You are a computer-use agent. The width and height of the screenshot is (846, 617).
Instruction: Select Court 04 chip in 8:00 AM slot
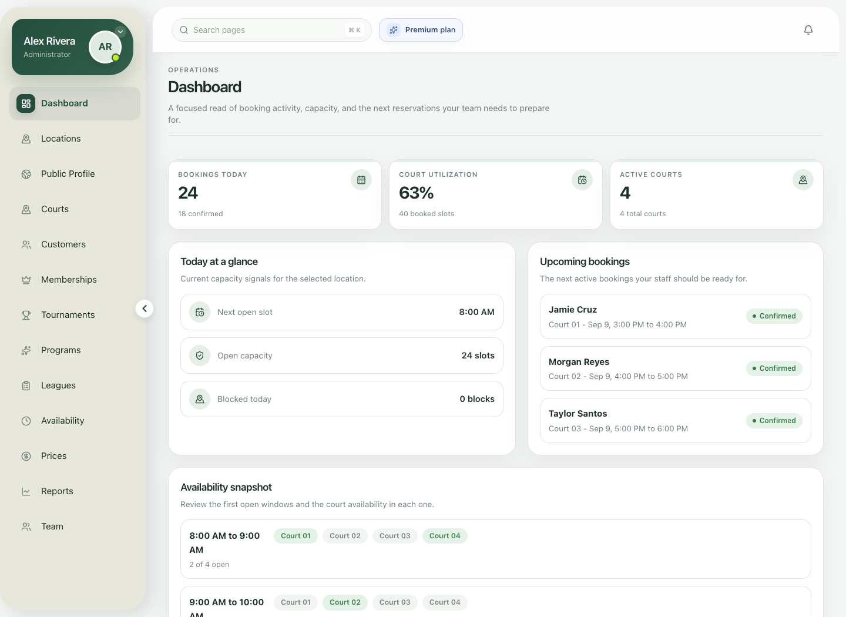445,536
